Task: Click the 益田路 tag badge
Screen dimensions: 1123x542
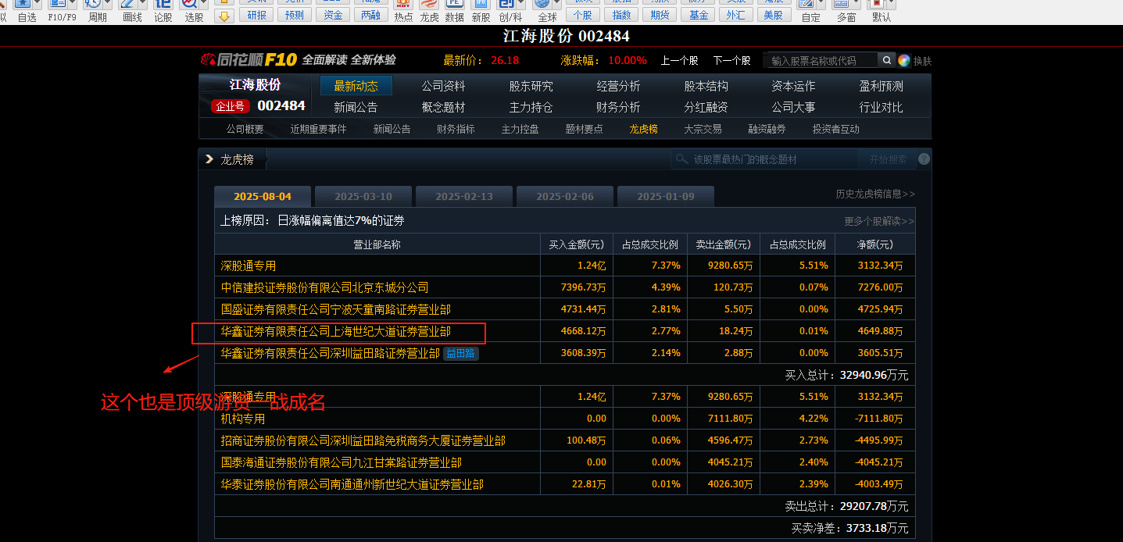Action: (x=461, y=353)
